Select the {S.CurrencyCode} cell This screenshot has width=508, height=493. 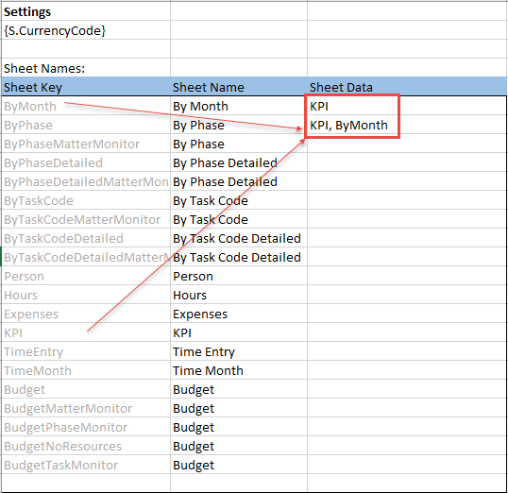pos(86,30)
